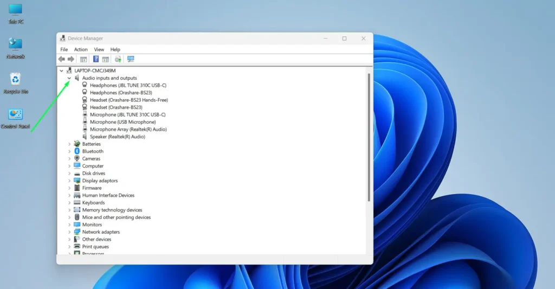The width and height of the screenshot is (555, 289).
Task: Open the Help toolbar icon with question mark
Action: tap(96, 59)
